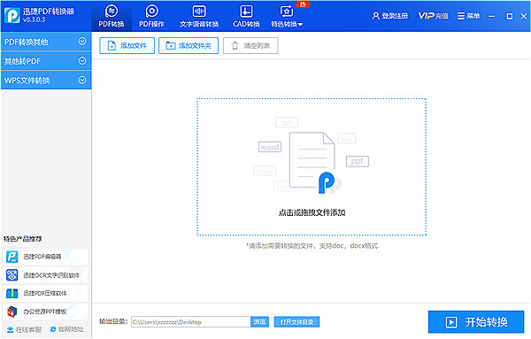The height and width of the screenshot is (339, 531).
Task: Expand the WPS文件转换 section
Action: (x=46, y=81)
